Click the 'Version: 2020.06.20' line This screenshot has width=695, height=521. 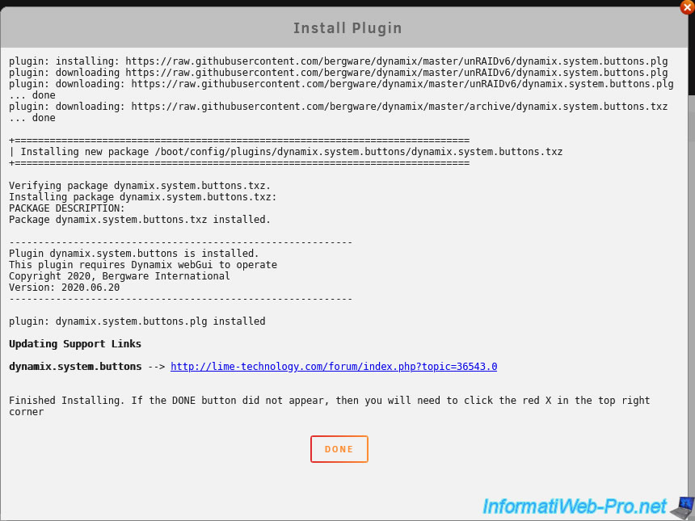point(65,288)
